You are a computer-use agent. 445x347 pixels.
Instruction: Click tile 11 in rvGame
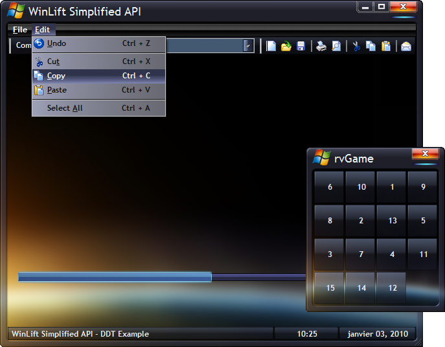[x=422, y=254]
